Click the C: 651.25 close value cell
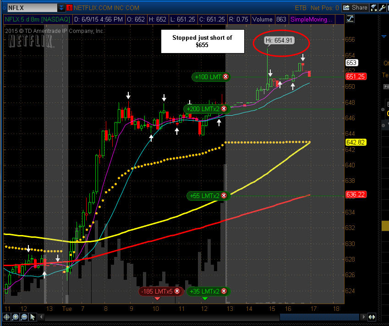Viewport: 389px width, 326px height. [212, 19]
